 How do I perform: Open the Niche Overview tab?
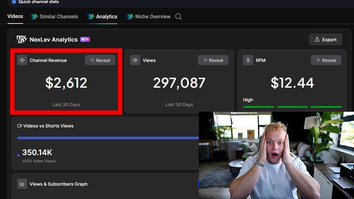pos(149,17)
